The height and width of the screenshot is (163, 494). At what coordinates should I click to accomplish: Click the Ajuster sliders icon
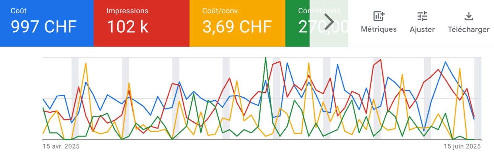(422, 16)
